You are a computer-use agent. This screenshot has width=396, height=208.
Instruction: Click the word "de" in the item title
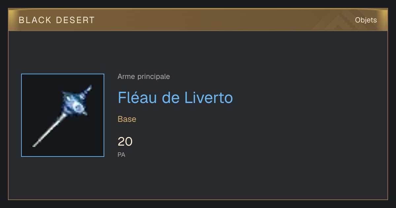[170, 97]
